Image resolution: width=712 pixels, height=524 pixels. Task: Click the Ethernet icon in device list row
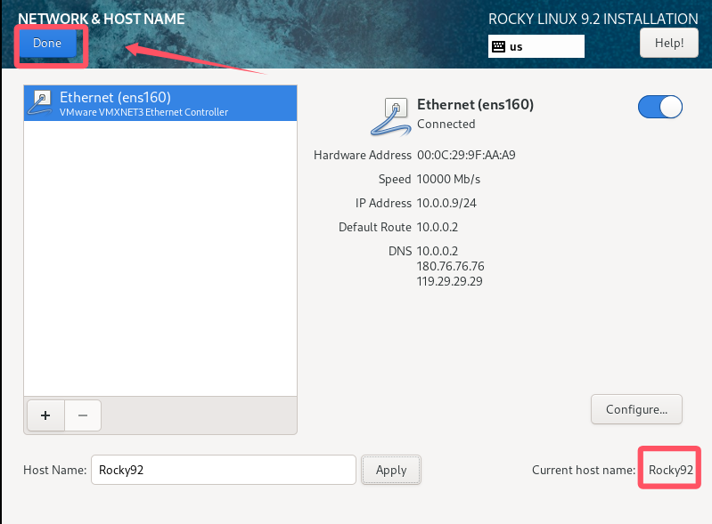click(x=40, y=103)
